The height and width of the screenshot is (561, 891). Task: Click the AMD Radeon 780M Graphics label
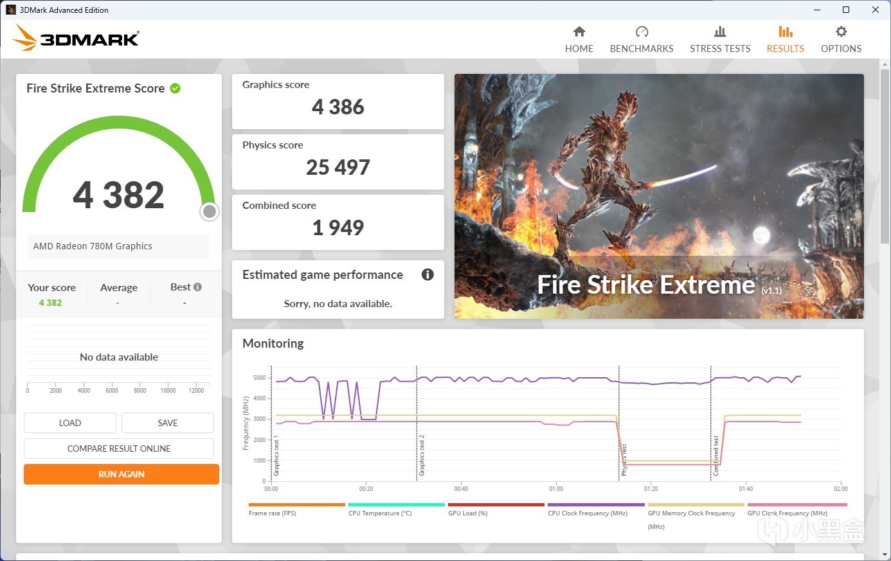click(93, 246)
